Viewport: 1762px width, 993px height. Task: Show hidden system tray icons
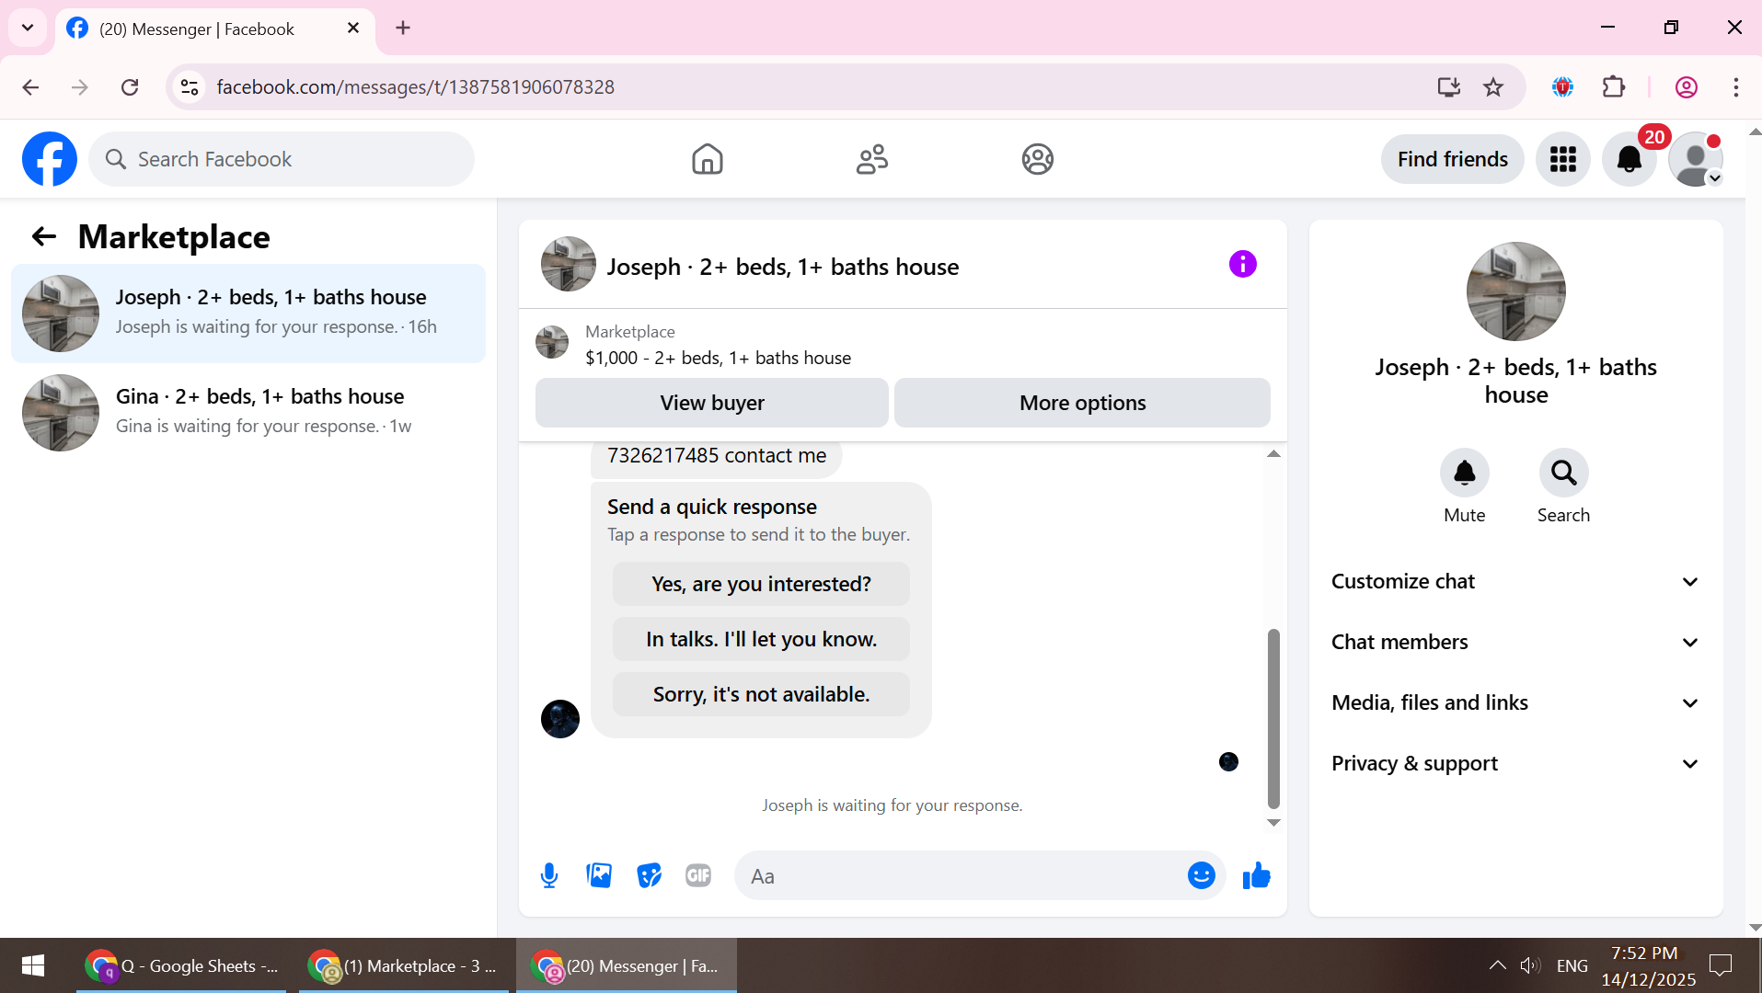click(x=1497, y=965)
